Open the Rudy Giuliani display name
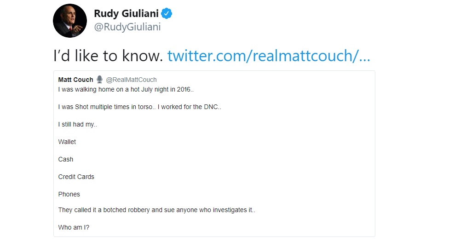The image size is (460, 242). pyautogui.click(x=126, y=13)
